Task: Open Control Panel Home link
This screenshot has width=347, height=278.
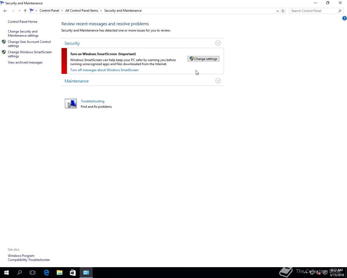Action: [x=23, y=22]
